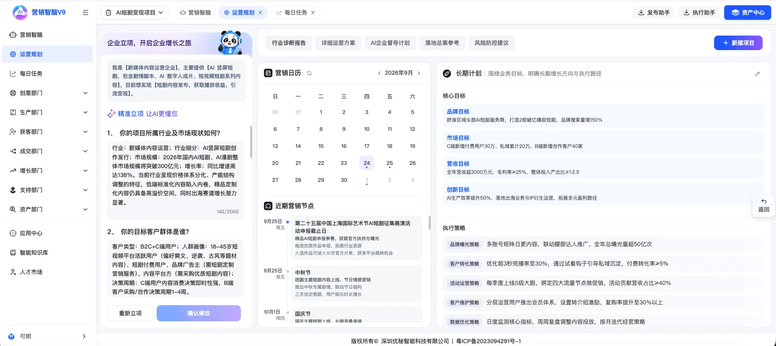Image resolution: width=776 pixels, height=346 pixels.
Task: Click the 近期营销节点 section icon
Action: point(268,206)
